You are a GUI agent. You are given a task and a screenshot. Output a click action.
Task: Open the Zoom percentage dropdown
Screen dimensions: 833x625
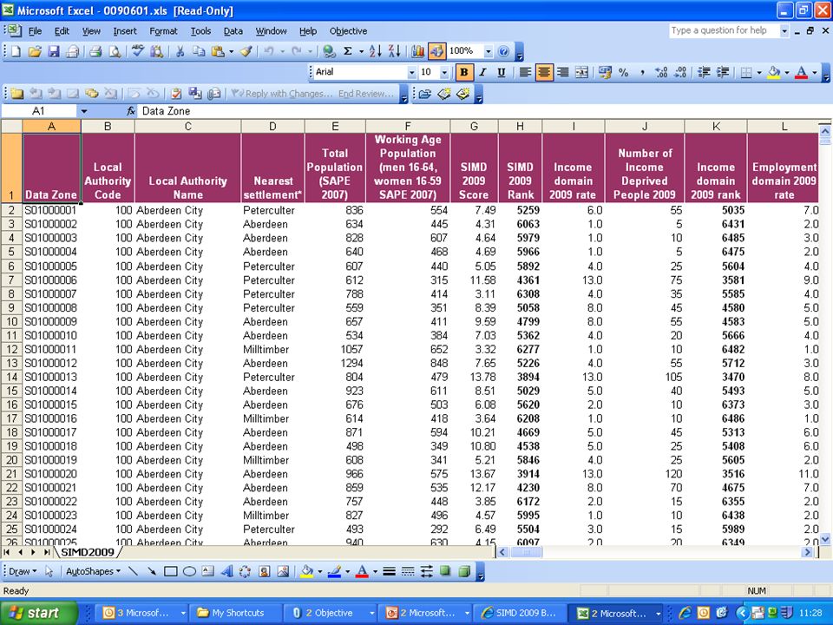tap(488, 51)
